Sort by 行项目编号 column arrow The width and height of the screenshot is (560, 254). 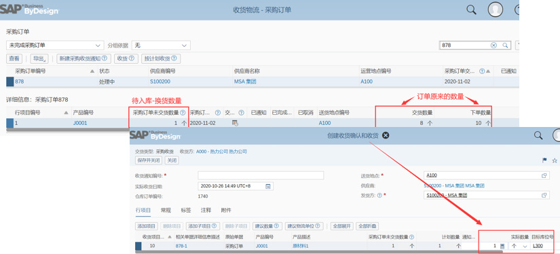(66, 113)
